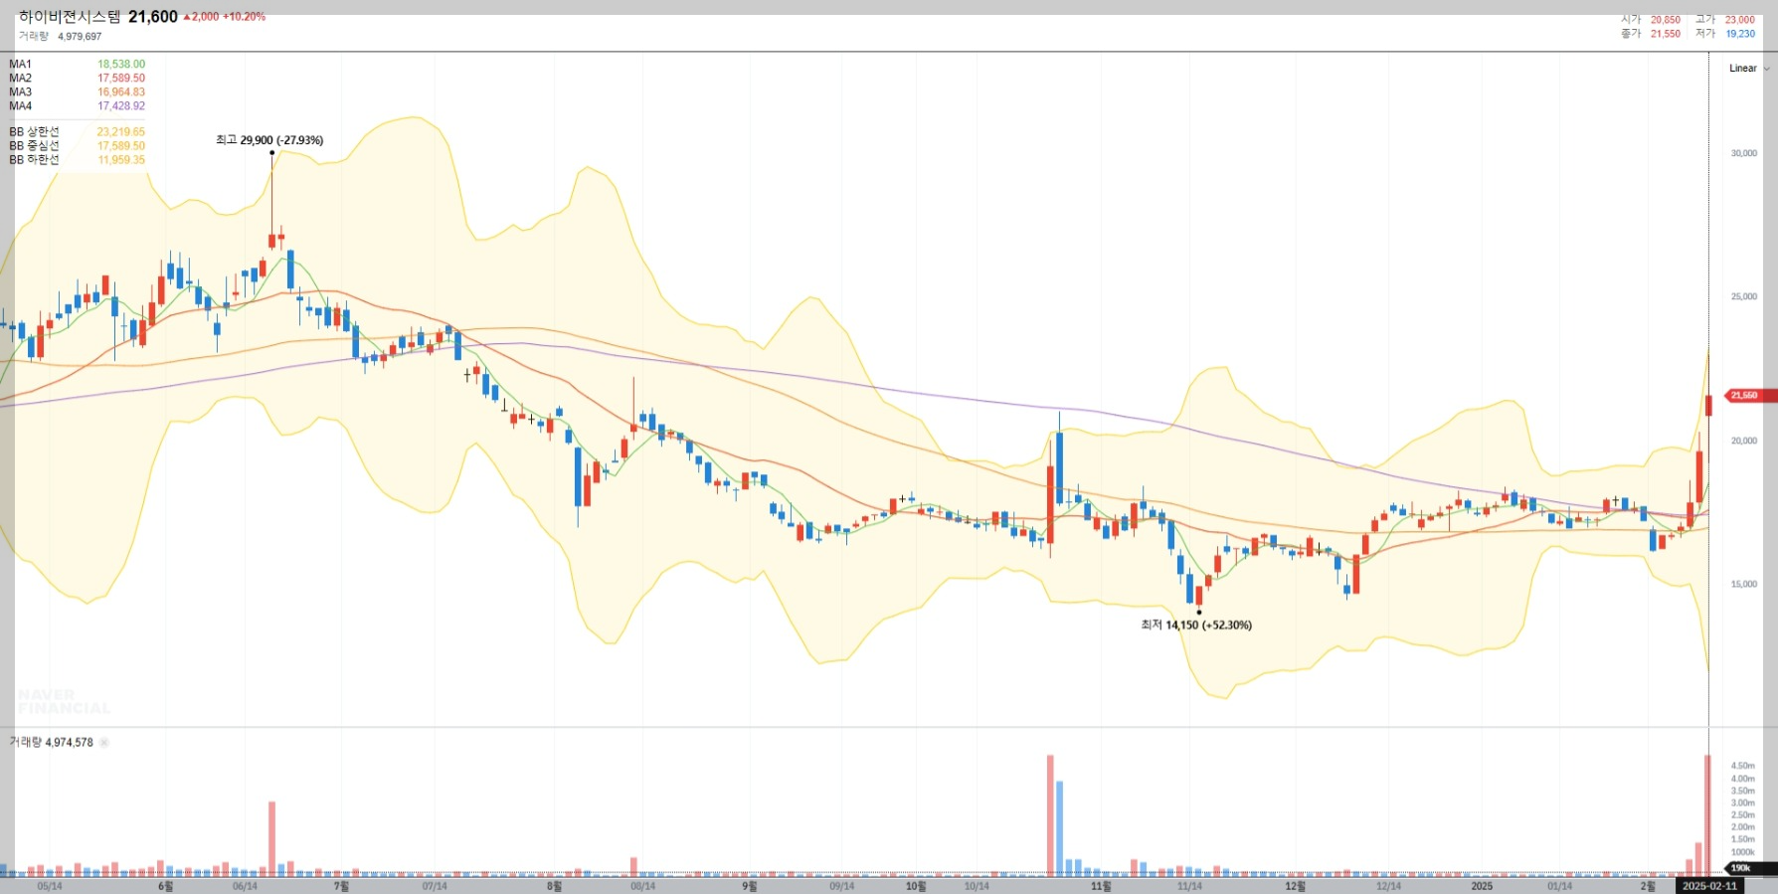This screenshot has height=894, width=1778.
Task: Click the 05/14 date axis label
Action: pyautogui.click(x=50, y=886)
